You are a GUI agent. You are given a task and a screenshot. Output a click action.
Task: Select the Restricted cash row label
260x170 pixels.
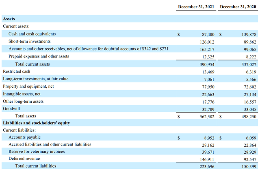16,71
